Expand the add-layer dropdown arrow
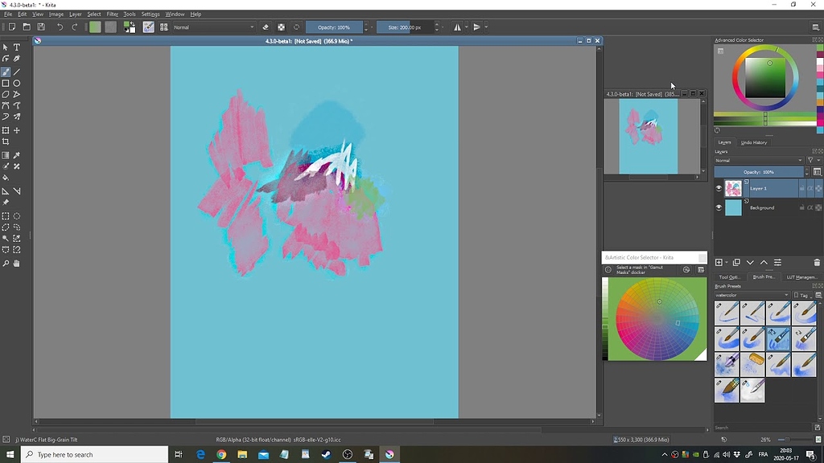The image size is (824, 463). pos(727,262)
